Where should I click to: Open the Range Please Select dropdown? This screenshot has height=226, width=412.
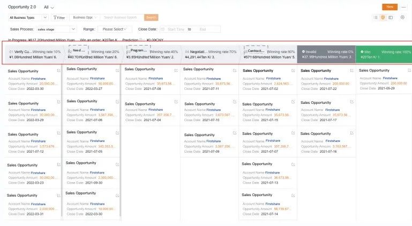(x=115, y=29)
